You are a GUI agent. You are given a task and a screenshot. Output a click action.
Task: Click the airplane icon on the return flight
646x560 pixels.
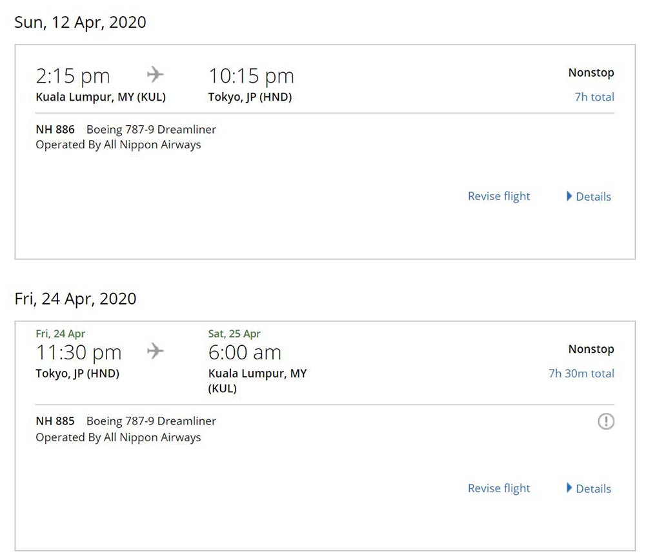coord(156,351)
